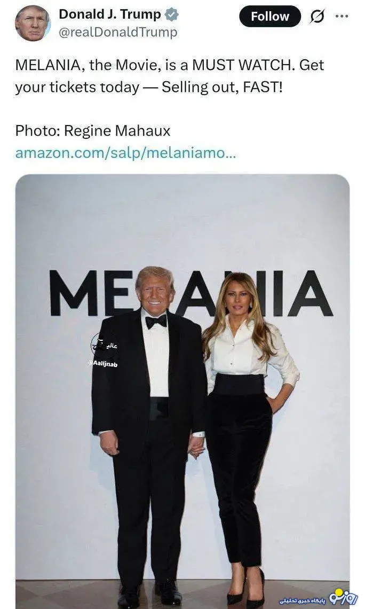Screen dimensions: 365x609
Task: Click the slashed-circle Grok icon beside Follow
Action: click(x=317, y=17)
